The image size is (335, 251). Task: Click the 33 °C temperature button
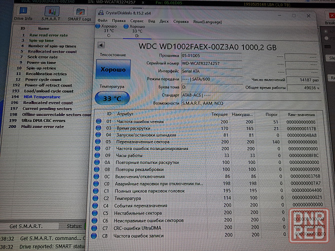pos(112,98)
